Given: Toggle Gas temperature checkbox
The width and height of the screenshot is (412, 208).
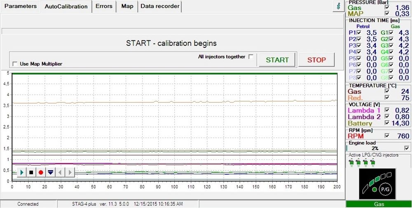Looking at the screenshot, I should (x=387, y=91).
